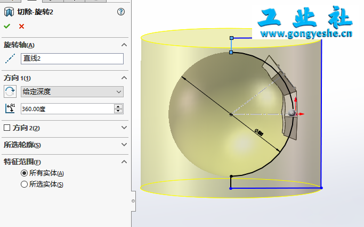Collapse the 旋转轴(A) section
Screen dimensions: 364x227
tap(124, 45)
